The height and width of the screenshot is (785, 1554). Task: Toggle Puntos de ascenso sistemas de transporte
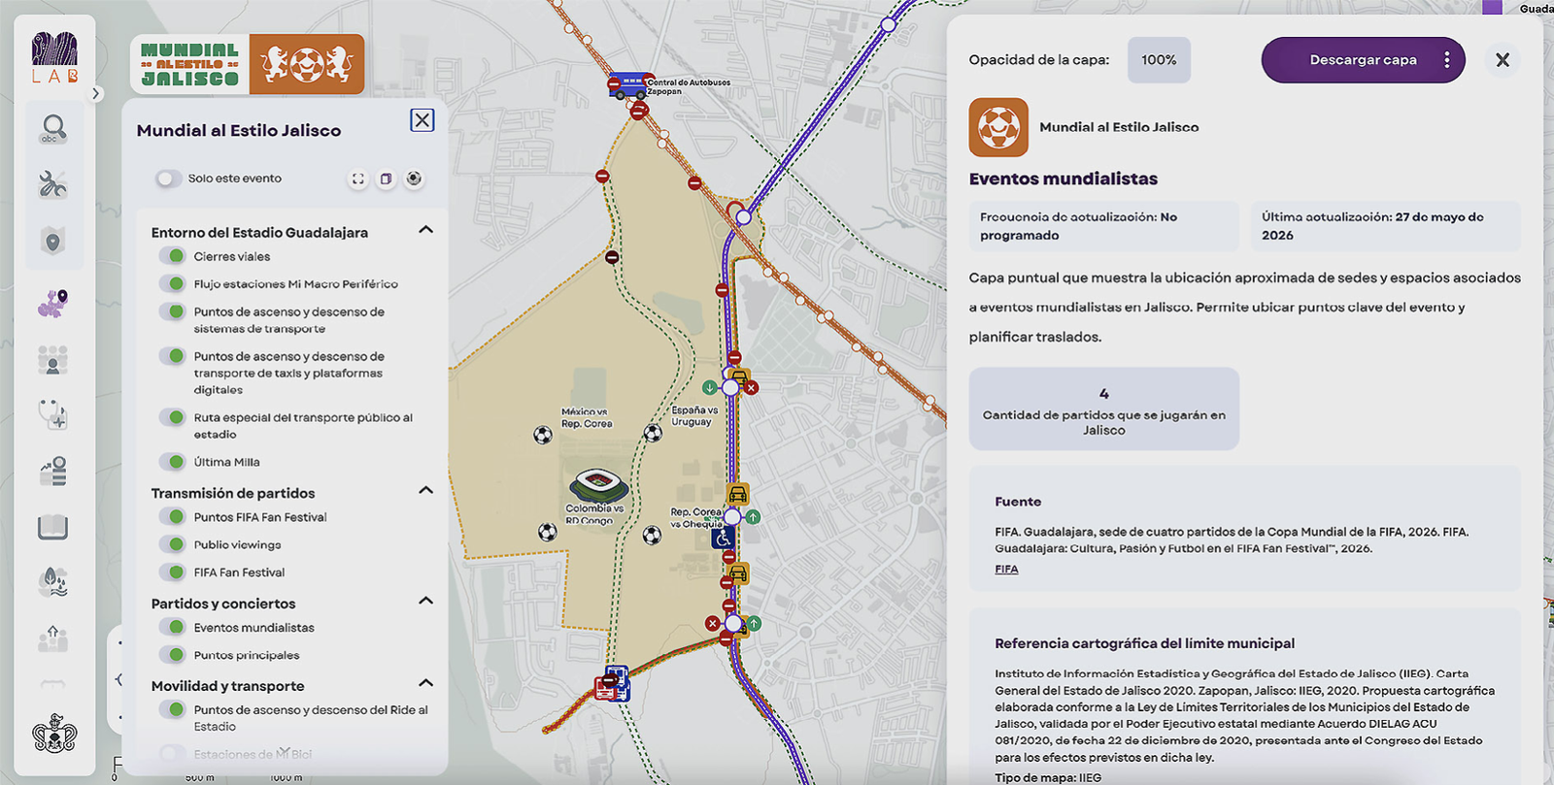(173, 312)
